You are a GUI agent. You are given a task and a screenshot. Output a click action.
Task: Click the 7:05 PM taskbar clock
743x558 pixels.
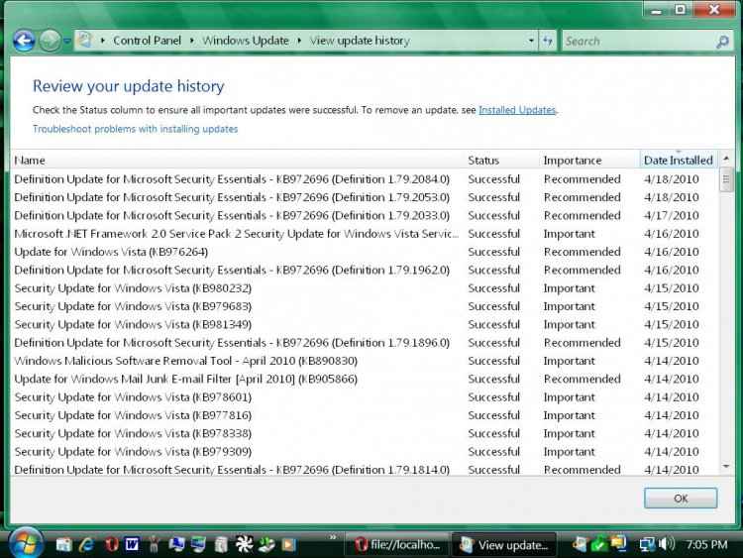[706, 545]
